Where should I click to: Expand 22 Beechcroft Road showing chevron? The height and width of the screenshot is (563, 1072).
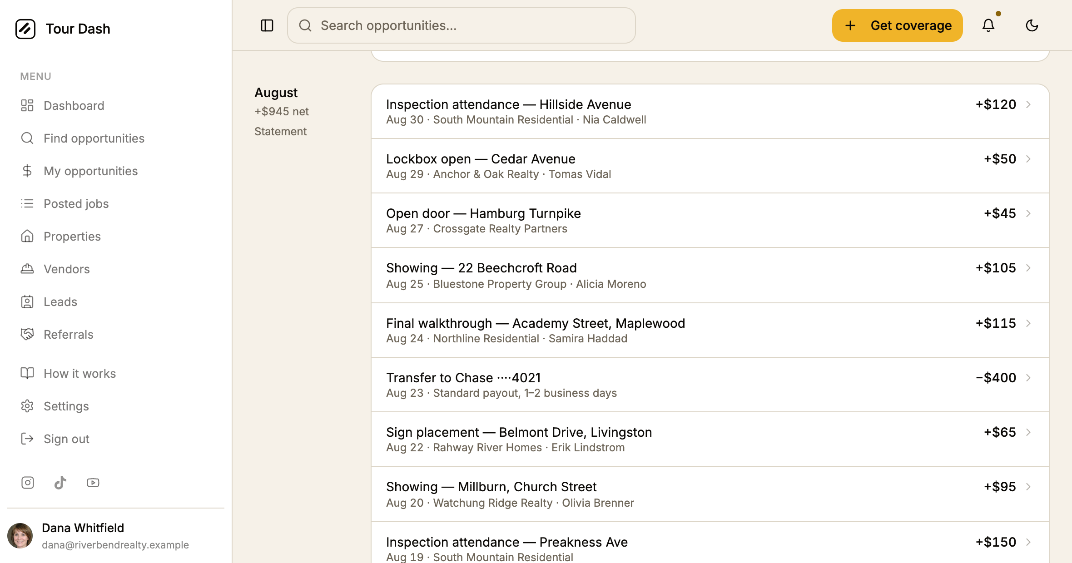pos(1028,268)
